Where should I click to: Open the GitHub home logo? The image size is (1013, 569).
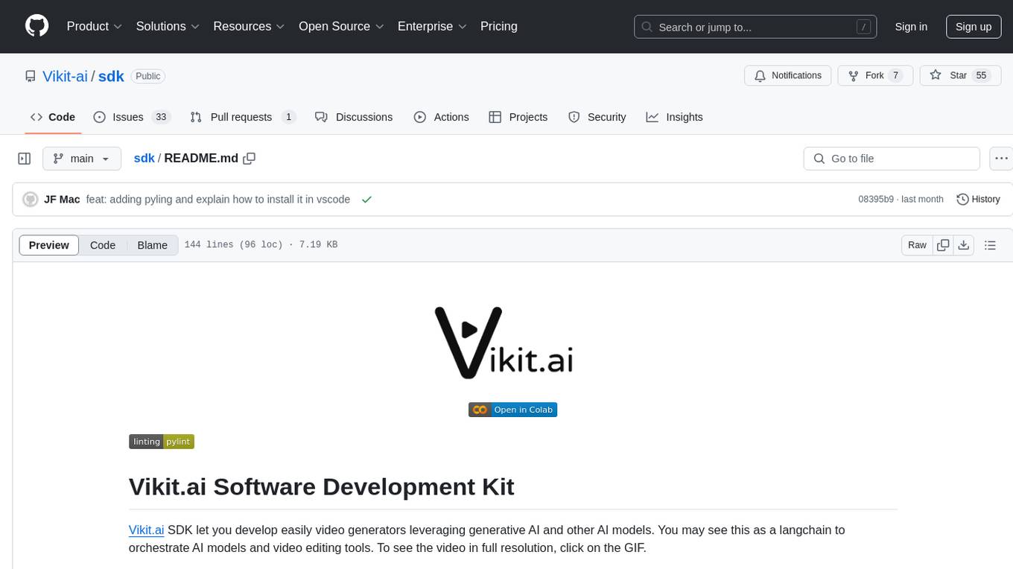pos(36,26)
